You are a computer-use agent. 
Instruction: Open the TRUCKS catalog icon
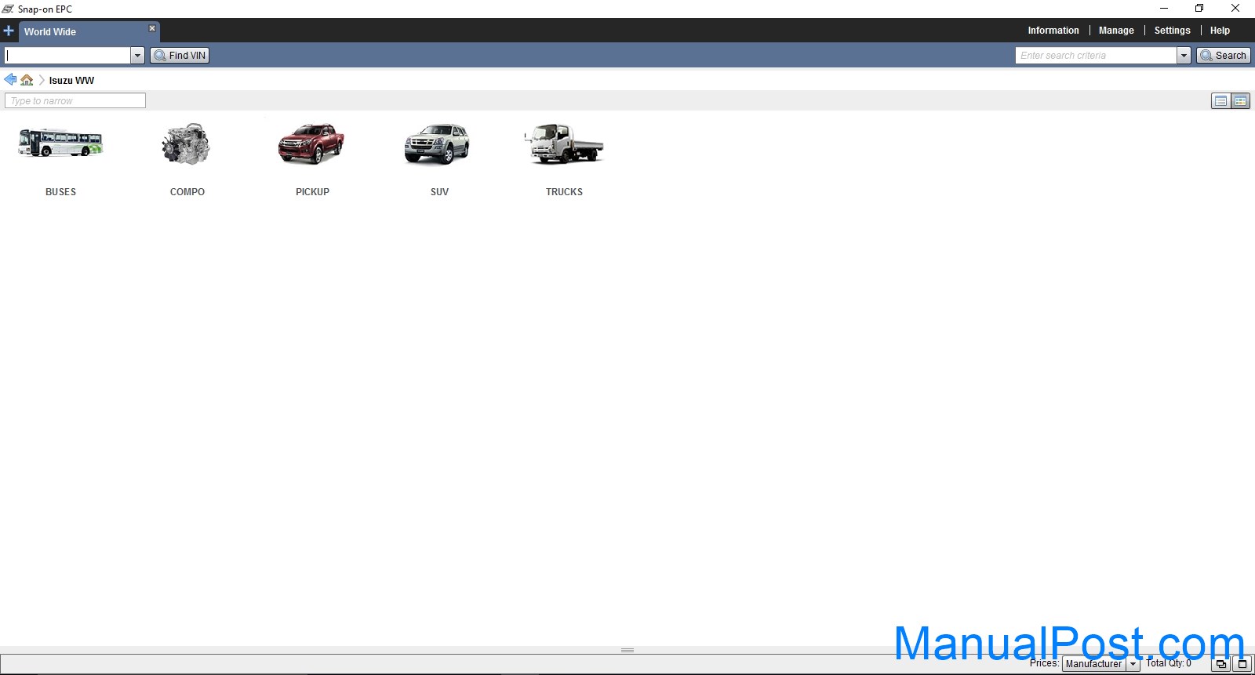(564, 143)
